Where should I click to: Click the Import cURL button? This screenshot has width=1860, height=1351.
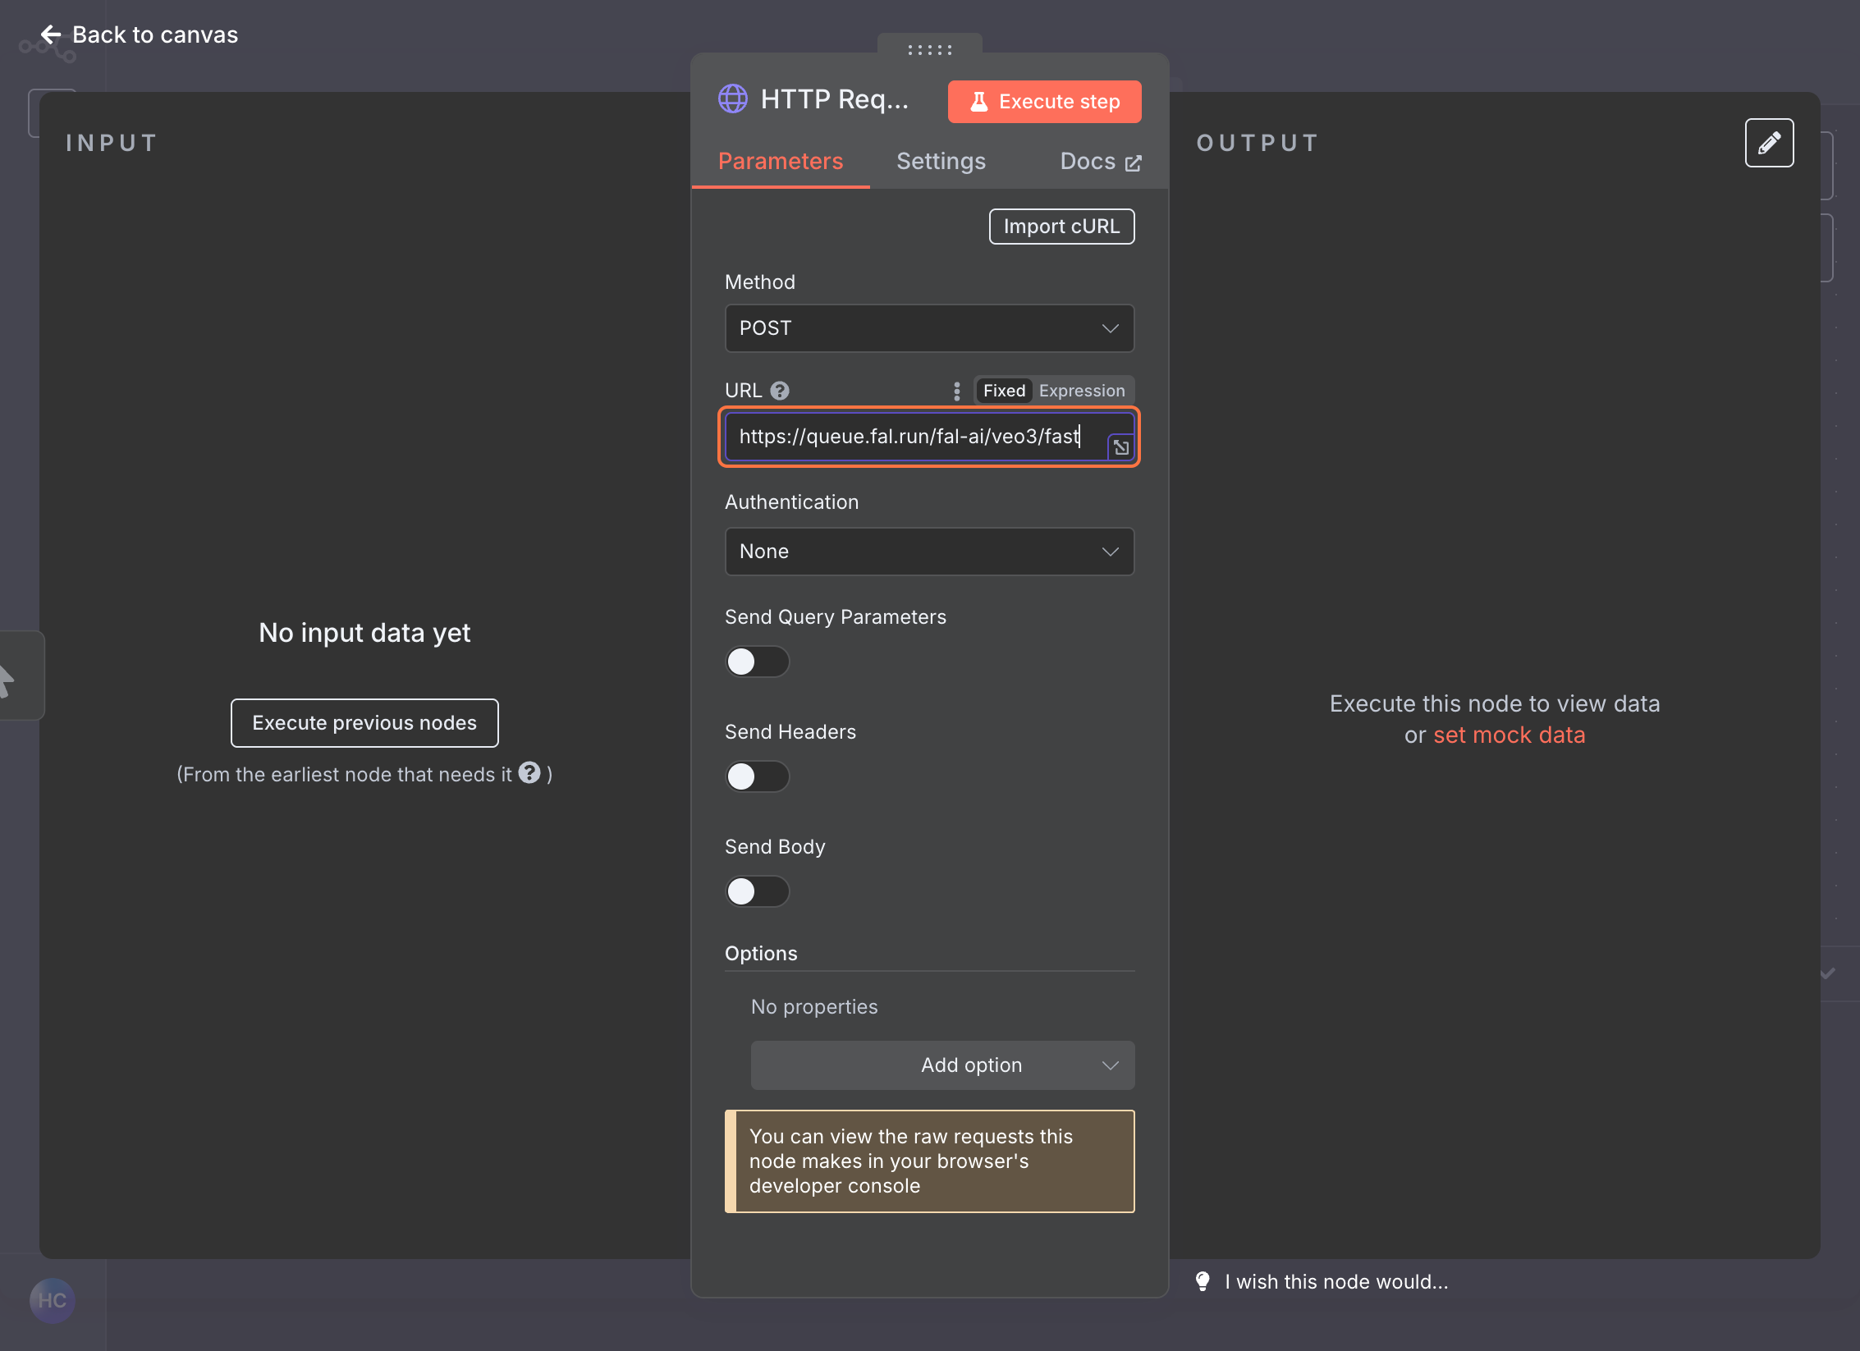click(1061, 227)
